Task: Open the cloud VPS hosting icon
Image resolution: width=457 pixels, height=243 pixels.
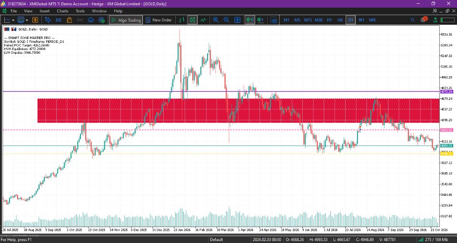Action: pos(91,20)
